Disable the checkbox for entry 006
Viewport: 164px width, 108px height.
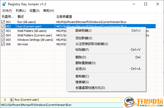pos(3,44)
